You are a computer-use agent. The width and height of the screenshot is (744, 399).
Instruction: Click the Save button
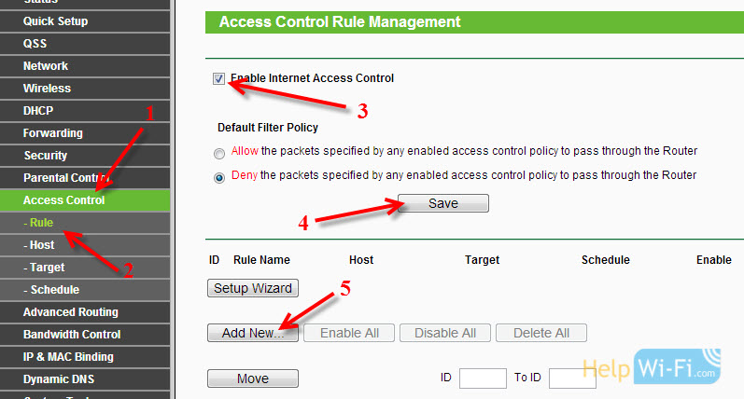click(x=443, y=203)
